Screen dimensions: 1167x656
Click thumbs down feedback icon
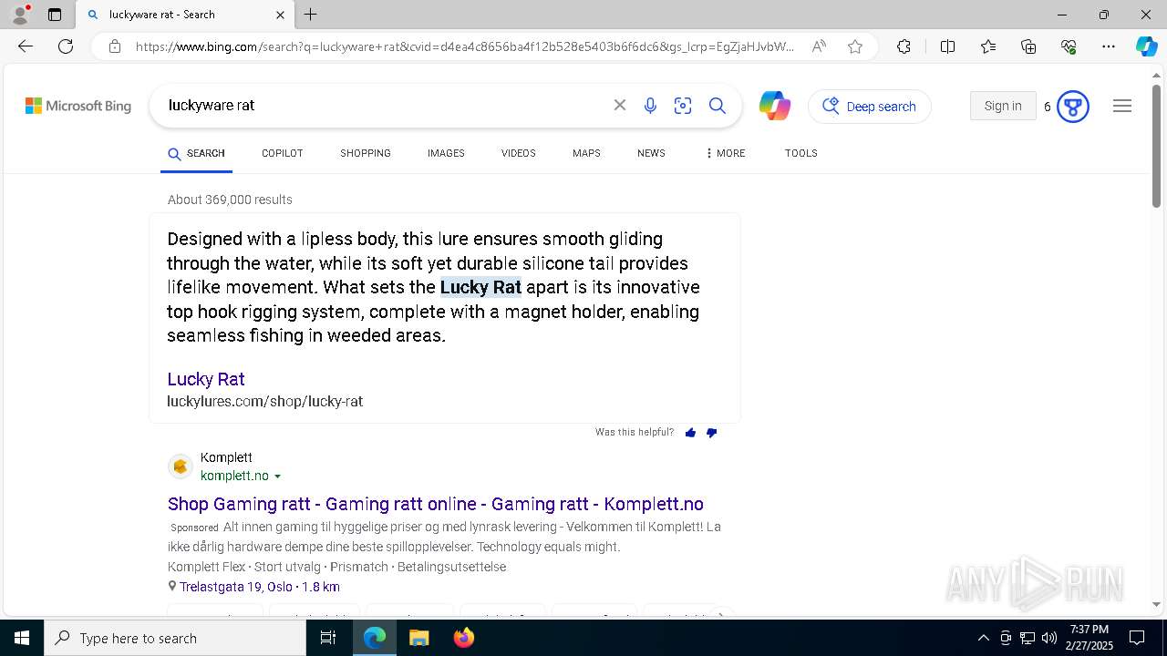point(712,433)
